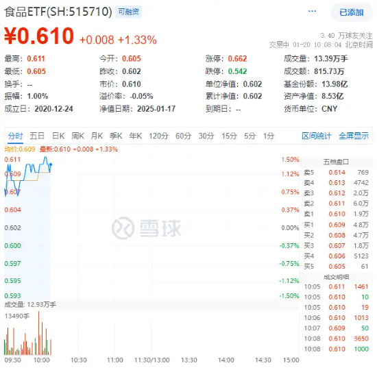Switch to the 五日 chart tab
The height and width of the screenshot is (368, 377).
[x=37, y=136]
